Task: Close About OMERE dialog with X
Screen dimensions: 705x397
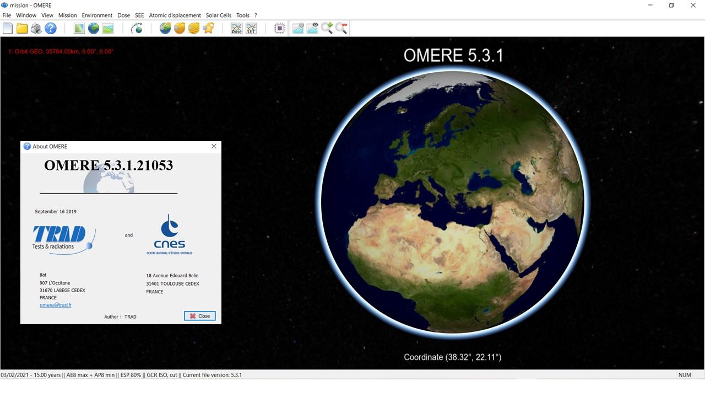Action: tap(214, 146)
